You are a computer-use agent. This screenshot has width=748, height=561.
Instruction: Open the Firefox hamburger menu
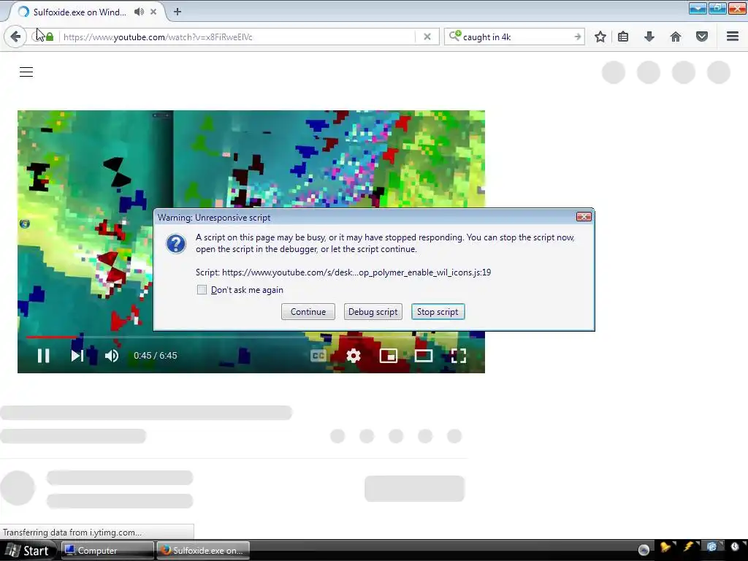pyautogui.click(x=733, y=37)
